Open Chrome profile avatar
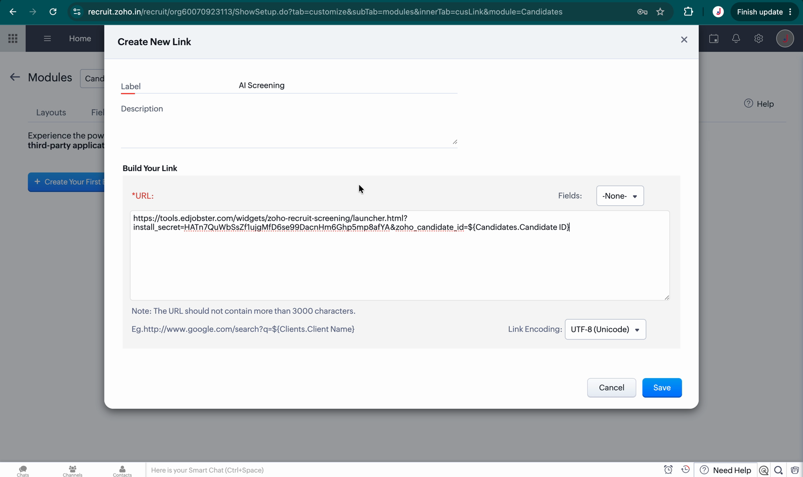Screen dimensions: 803x477 (718, 12)
